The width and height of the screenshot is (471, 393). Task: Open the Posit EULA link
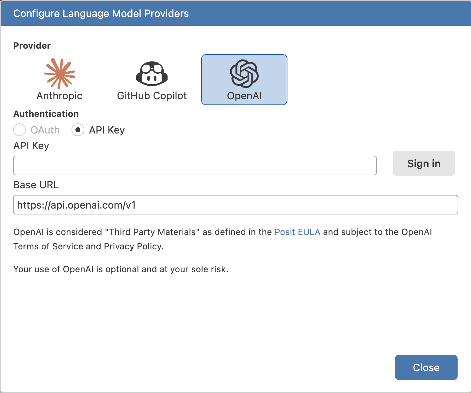[x=298, y=232]
